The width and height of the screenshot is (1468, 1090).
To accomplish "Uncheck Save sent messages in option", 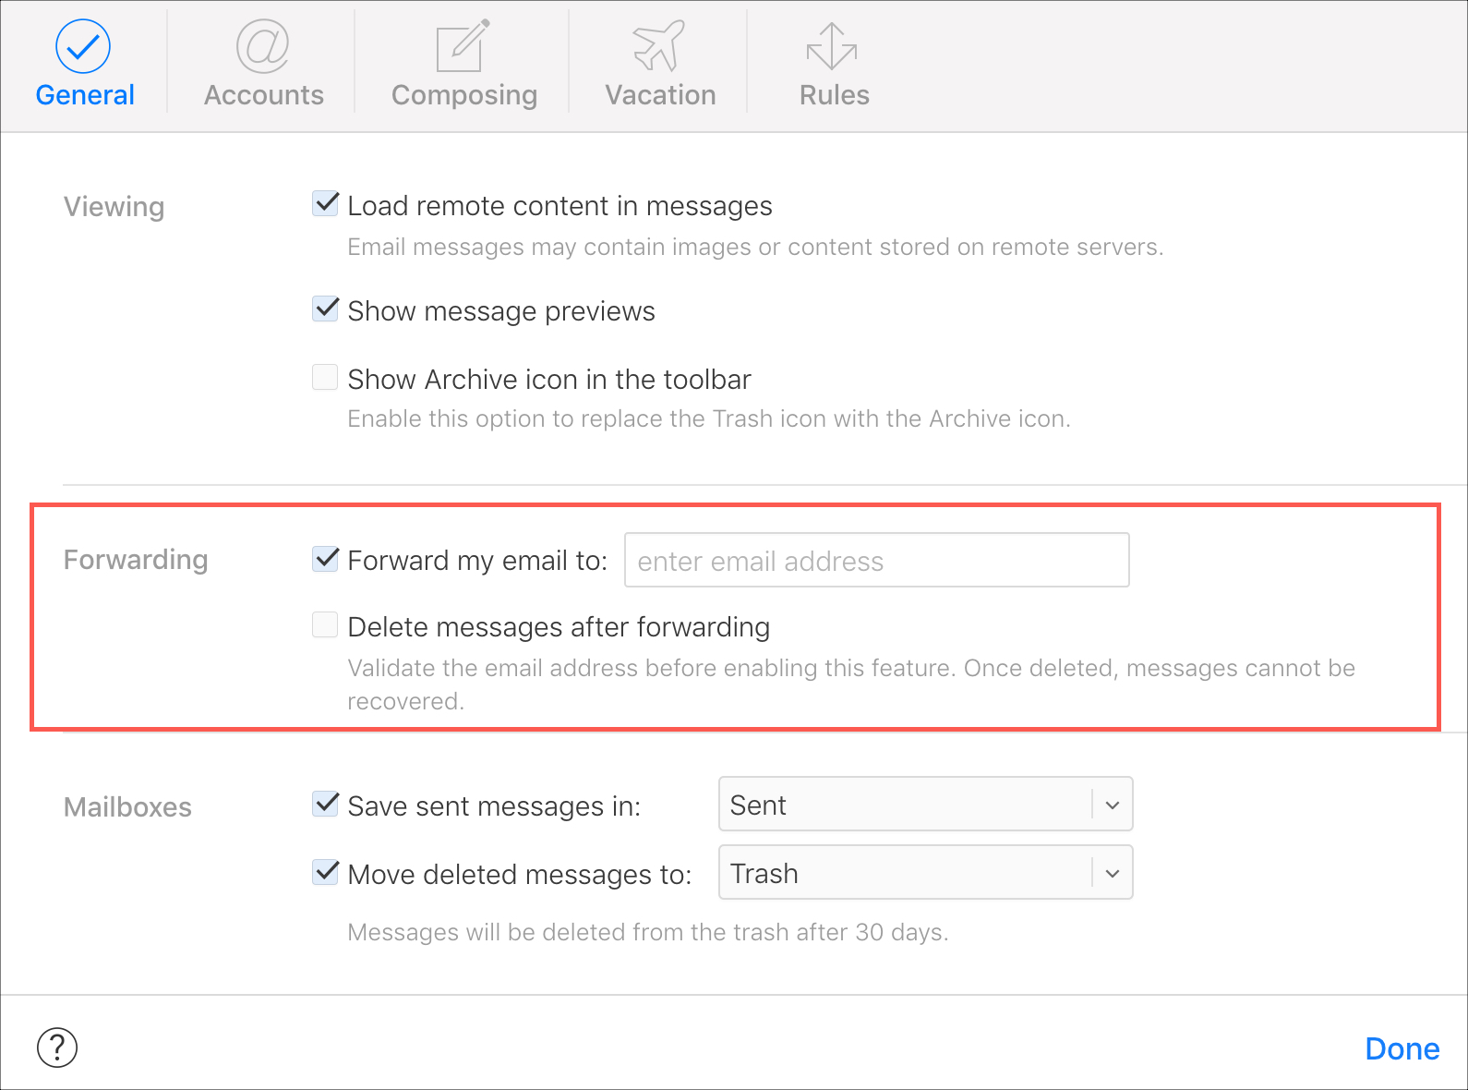I will tap(325, 804).
